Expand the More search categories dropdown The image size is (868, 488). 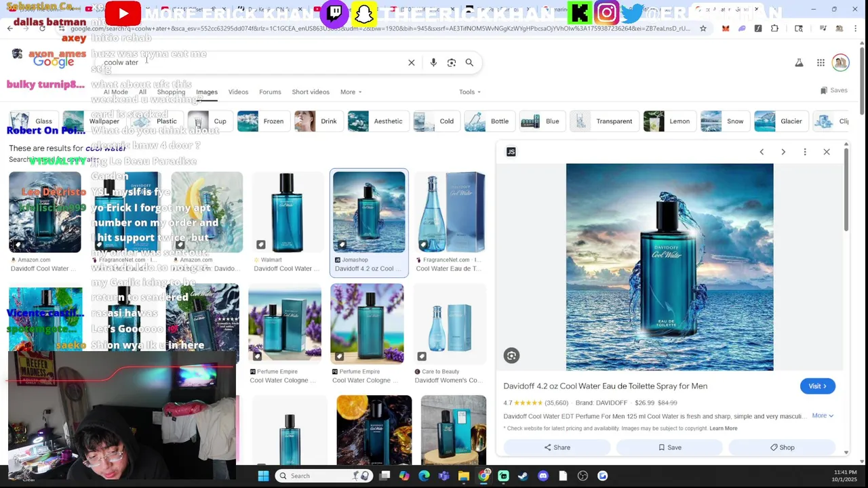[351, 92]
